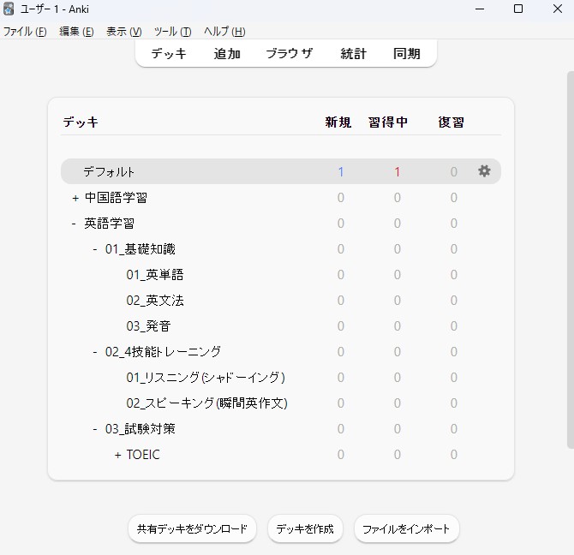
Task: Open 02_スピーキング(瞬間英作文) deck
Action: click(206, 403)
